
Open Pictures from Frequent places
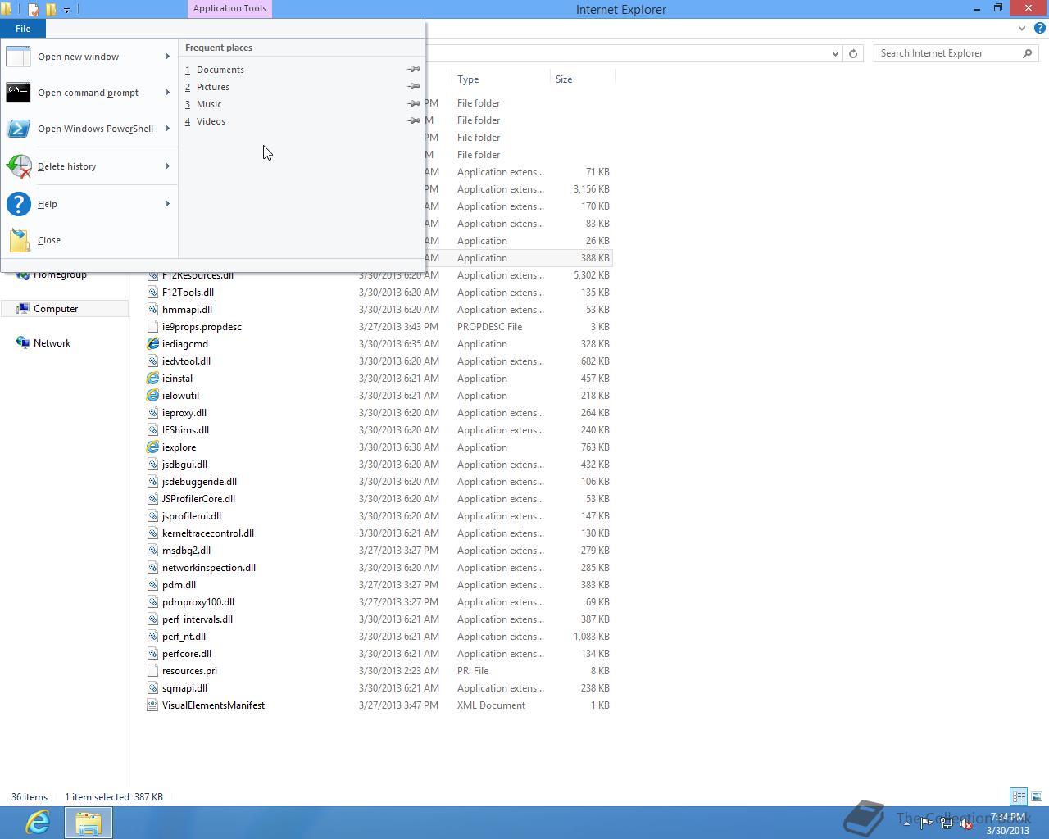(213, 87)
